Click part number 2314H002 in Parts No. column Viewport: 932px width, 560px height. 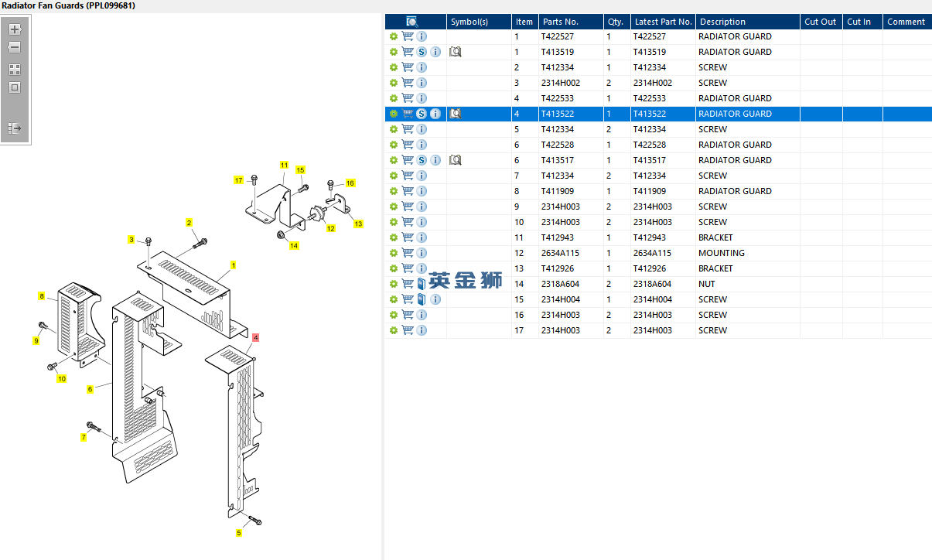pyautogui.click(x=561, y=83)
